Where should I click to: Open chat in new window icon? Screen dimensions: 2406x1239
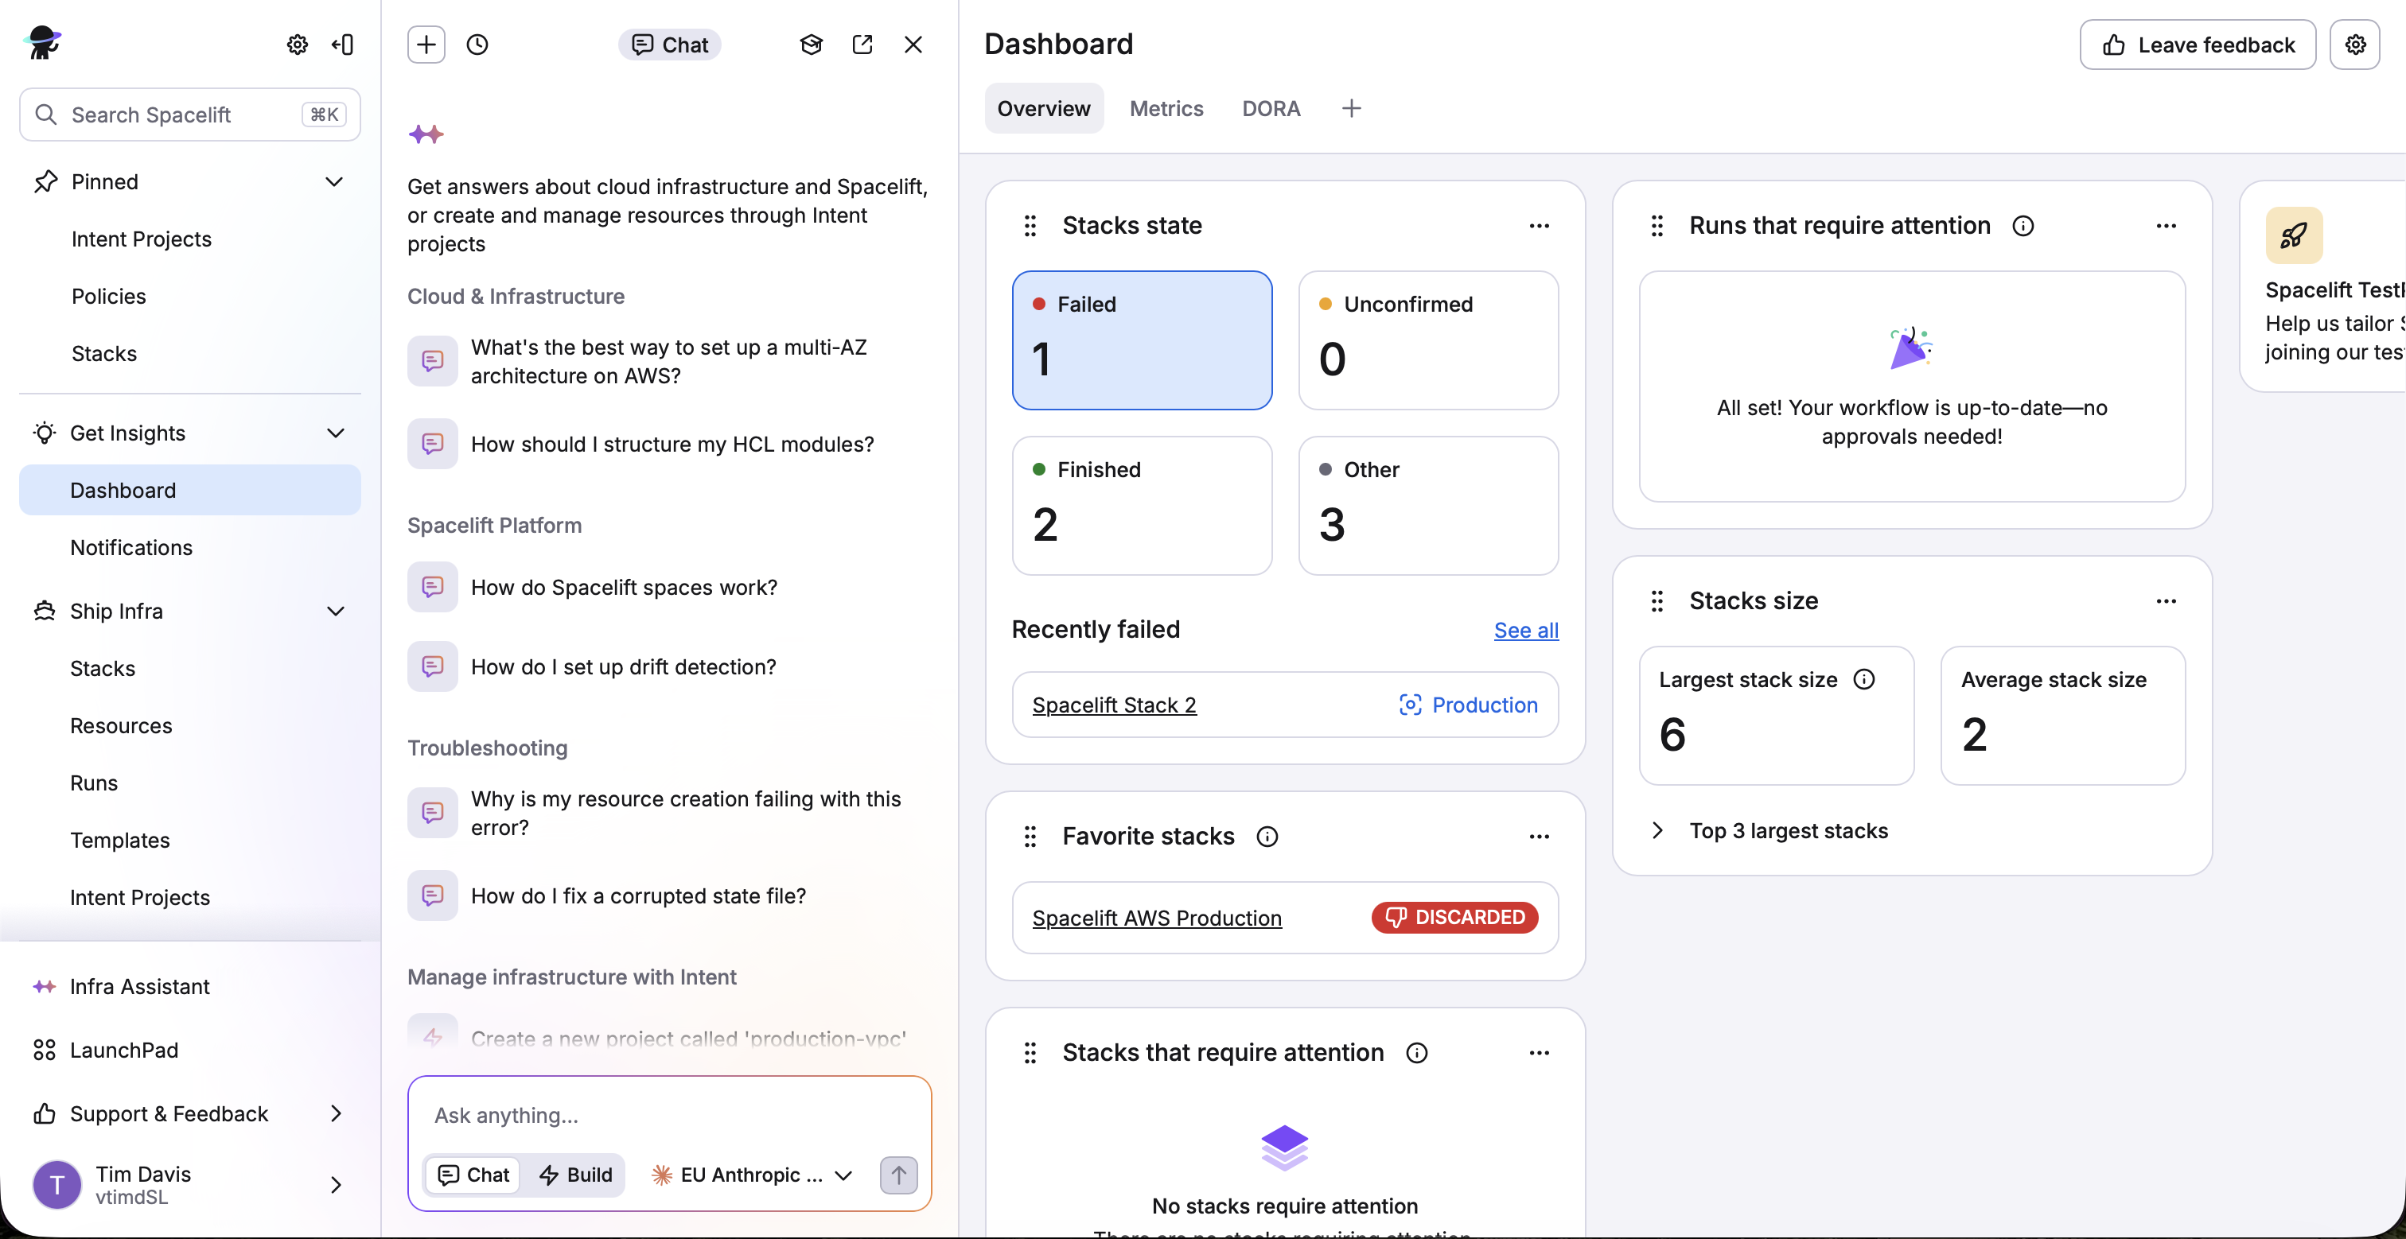coord(862,45)
